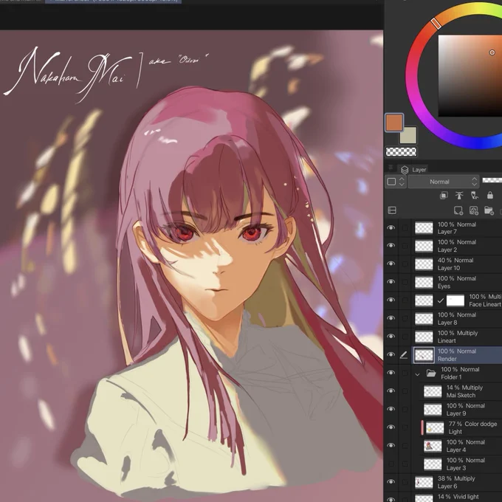Click the Layer 9 thumbnail
The width and height of the screenshot is (502, 502).
tap(433, 409)
